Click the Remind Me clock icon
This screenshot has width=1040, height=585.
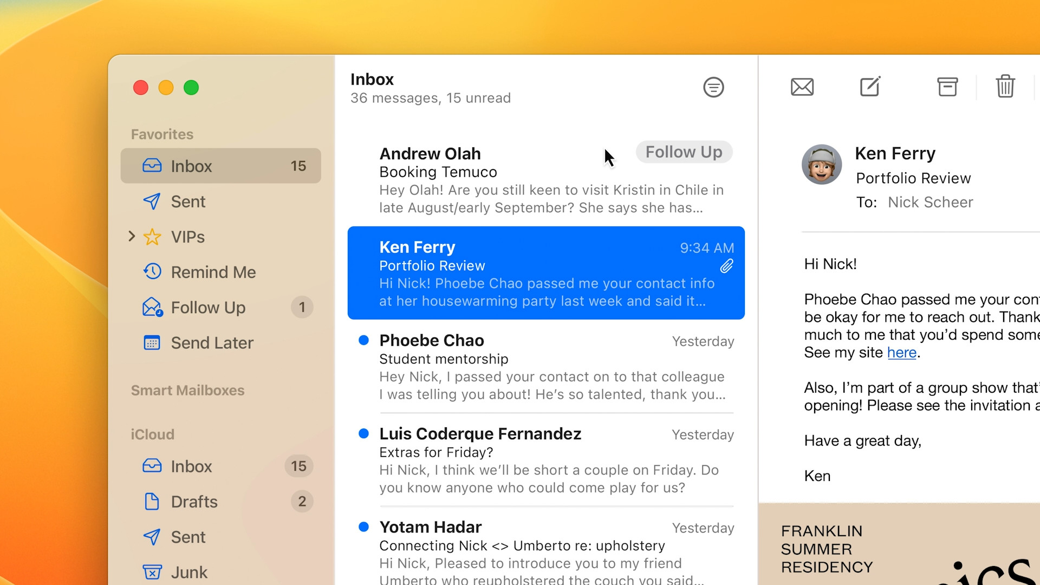pyautogui.click(x=152, y=271)
